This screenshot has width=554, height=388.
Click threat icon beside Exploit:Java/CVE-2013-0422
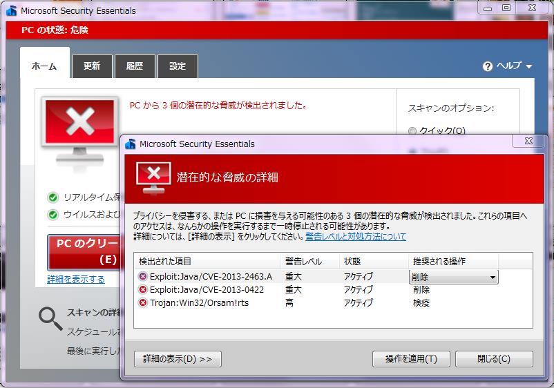(143, 290)
